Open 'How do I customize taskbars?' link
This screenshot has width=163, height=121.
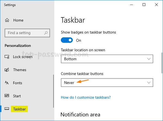click(86, 97)
